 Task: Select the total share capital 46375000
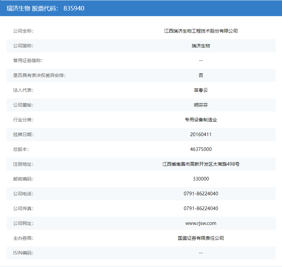click(201, 149)
